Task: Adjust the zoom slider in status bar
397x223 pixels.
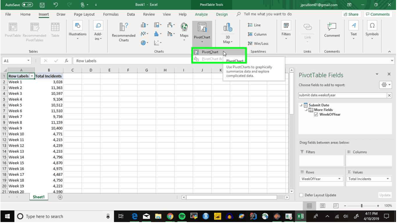Action: click(x=361, y=206)
